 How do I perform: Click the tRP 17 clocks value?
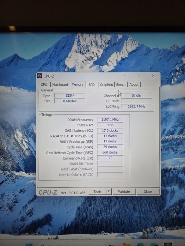110,141
